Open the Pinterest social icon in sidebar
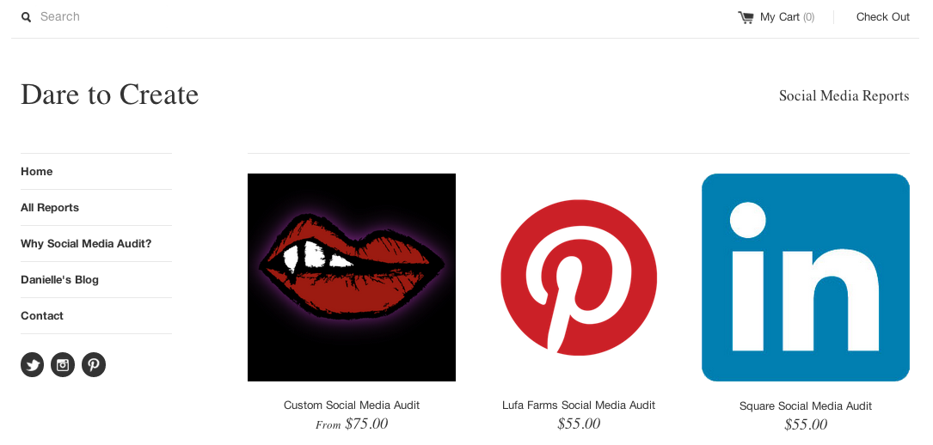Image resolution: width=933 pixels, height=445 pixels. (x=94, y=365)
